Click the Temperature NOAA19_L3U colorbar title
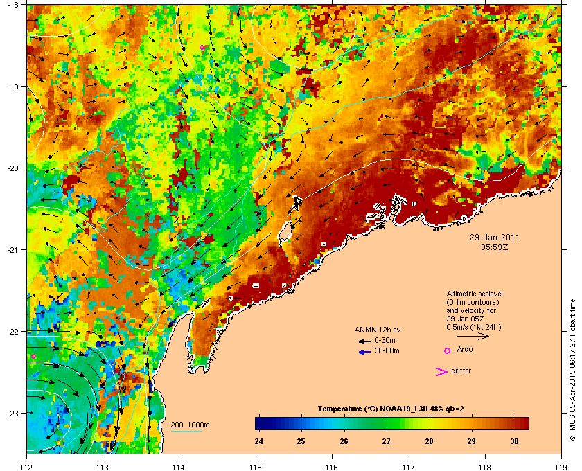 tap(391, 409)
